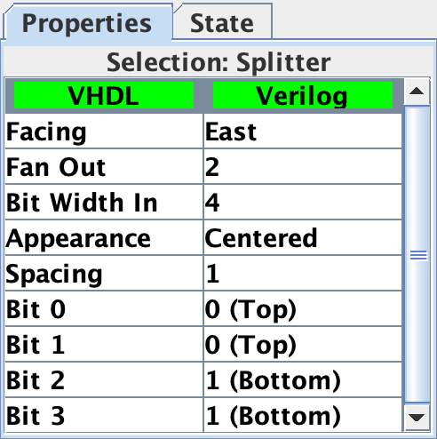Change Bit 0 value 0 (Top)

pos(303,309)
